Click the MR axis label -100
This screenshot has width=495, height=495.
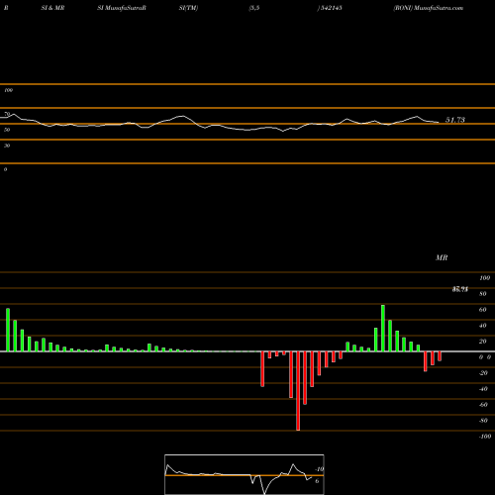pos(485,437)
